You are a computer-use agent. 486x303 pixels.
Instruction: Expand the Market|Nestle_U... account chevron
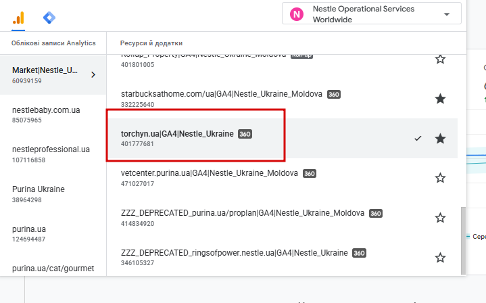coord(93,75)
